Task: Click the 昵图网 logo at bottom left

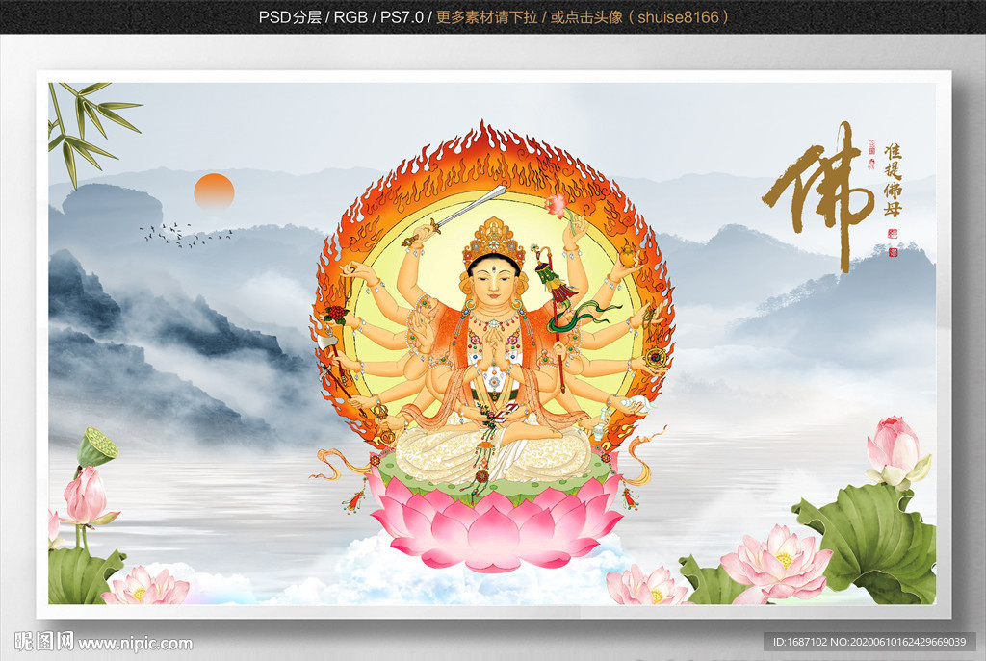Action: (x=43, y=642)
